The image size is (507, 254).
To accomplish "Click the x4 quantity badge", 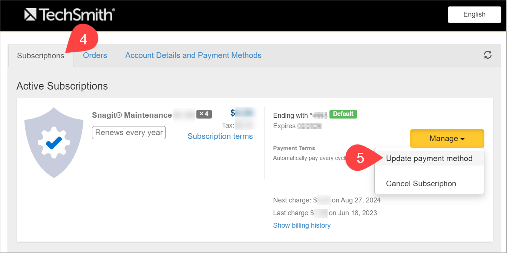I will 204,114.
